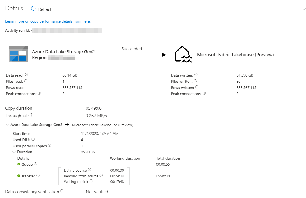This screenshot has width=306, height=198.
Task: Select the data read value '68.14 GB'
Action: tap(70, 75)
